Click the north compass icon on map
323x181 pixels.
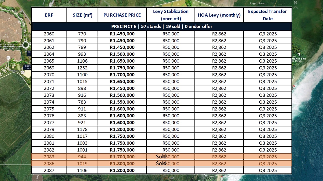click(x=295, y=5)
